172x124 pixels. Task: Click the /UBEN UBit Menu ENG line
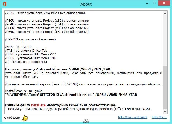tap(31, 58)
